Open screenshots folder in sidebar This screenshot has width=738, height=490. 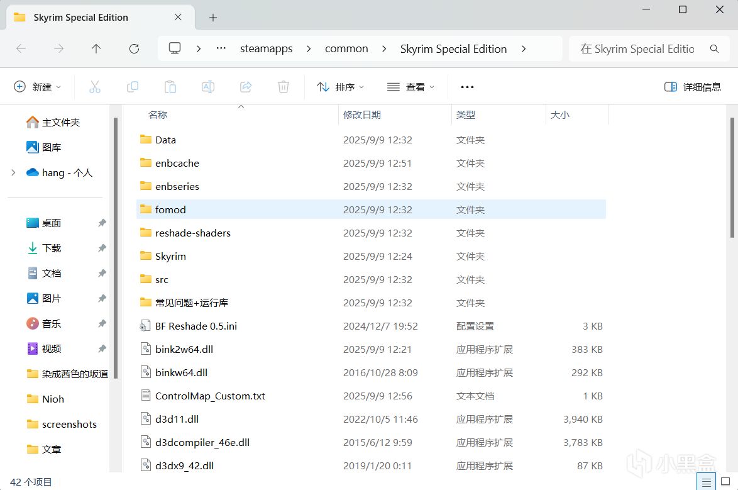coord(61,424)
